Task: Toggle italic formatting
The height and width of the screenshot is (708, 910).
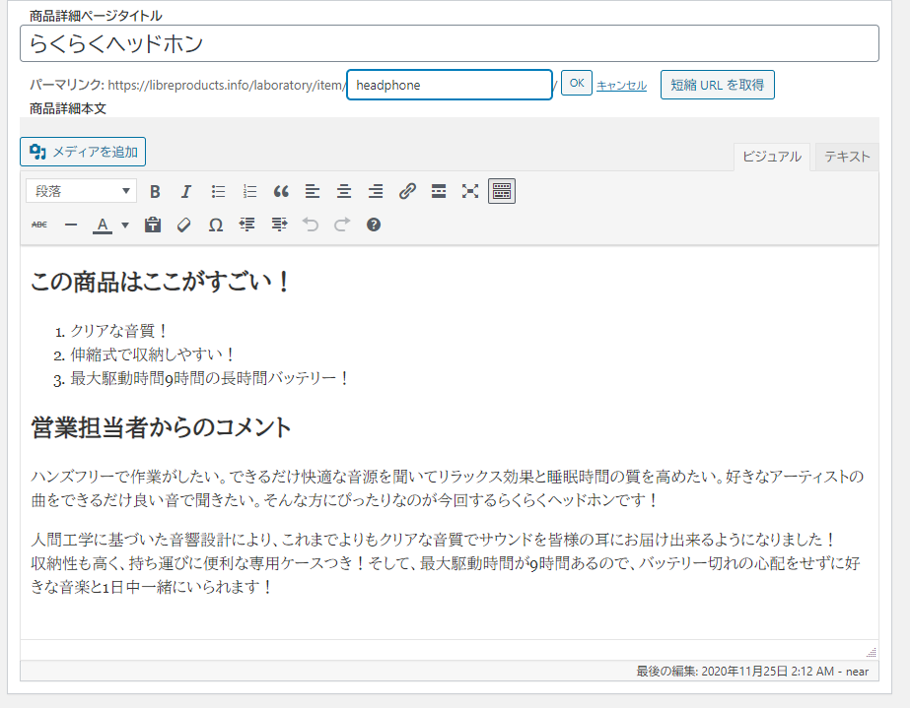Action: point(185,191)
